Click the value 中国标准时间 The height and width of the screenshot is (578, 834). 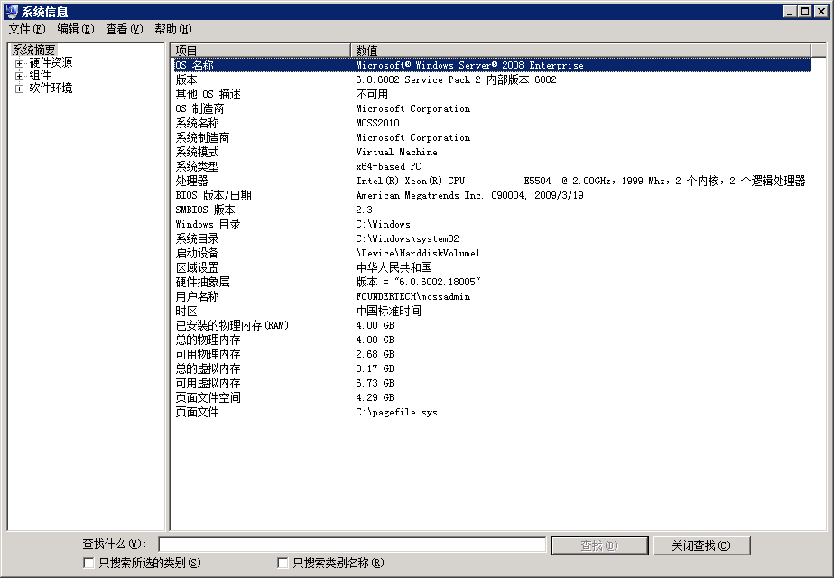389,311
